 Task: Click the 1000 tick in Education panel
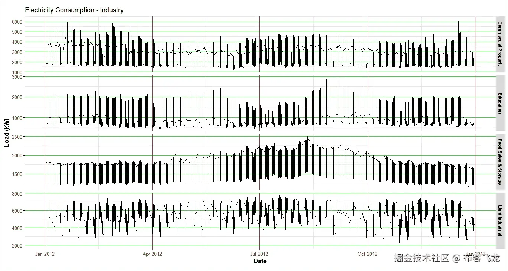point(17,118)
